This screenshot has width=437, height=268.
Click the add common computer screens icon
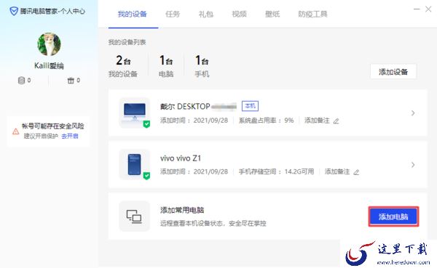click(x=134, y=216)
